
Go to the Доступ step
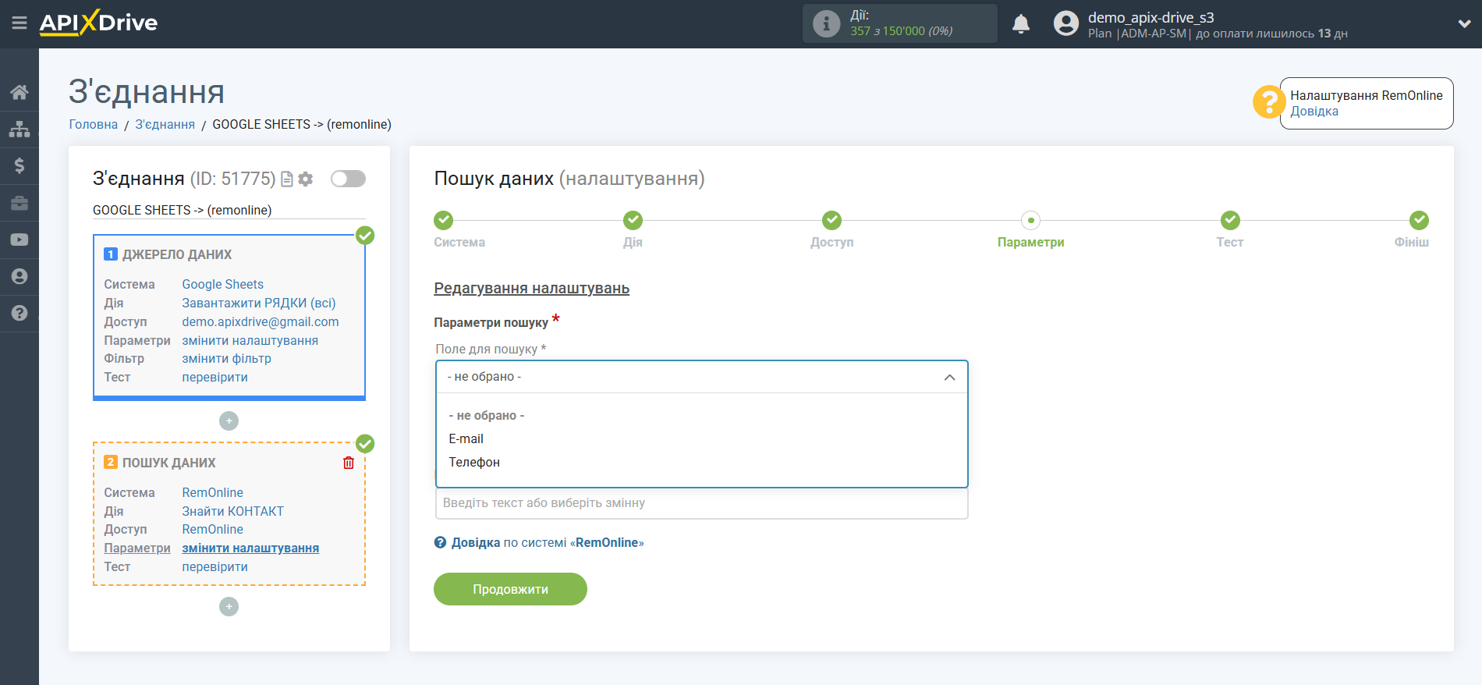(x=831, y=220)
